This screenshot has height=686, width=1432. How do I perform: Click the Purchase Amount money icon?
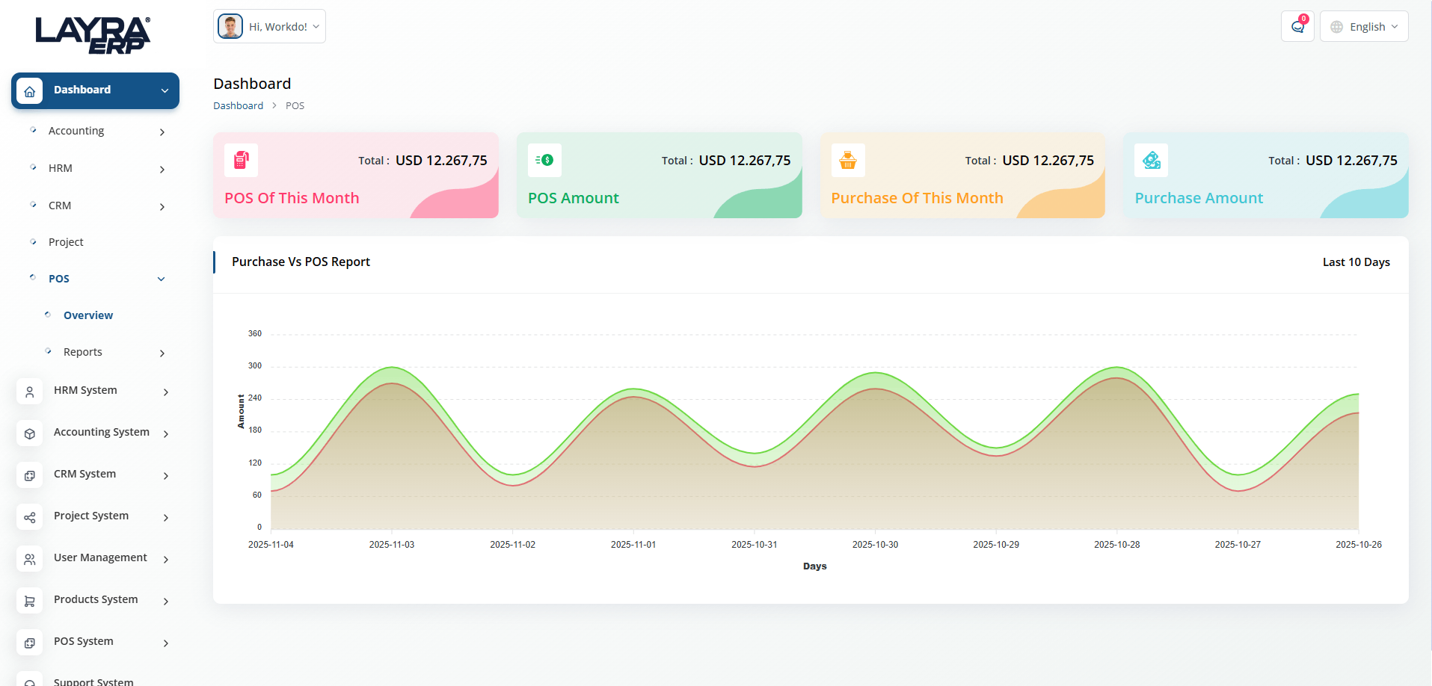point(1152,160)
